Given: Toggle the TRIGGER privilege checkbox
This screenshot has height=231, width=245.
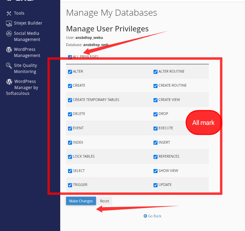Looking at the screenshot, I should pyautogui.click(x=70, y=185).
